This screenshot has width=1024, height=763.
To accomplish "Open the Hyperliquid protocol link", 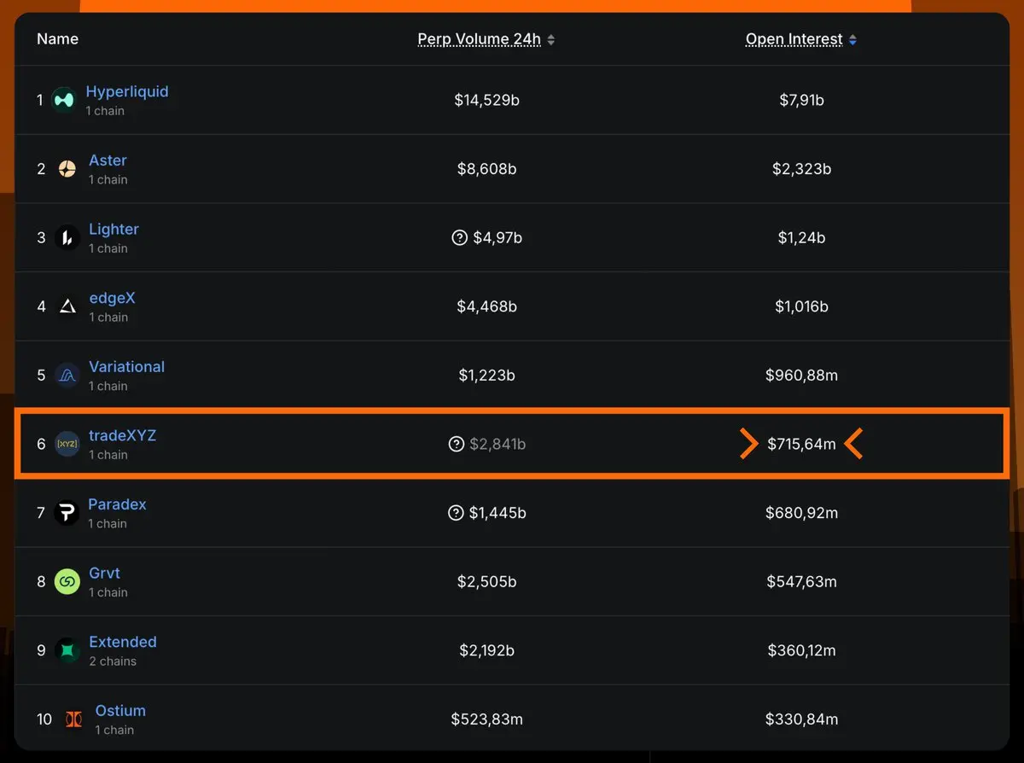I will point(127,92).
